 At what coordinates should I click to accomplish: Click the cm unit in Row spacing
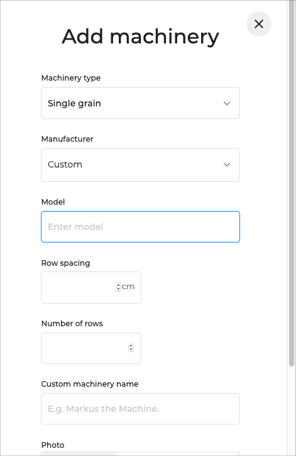pos(128,287)
